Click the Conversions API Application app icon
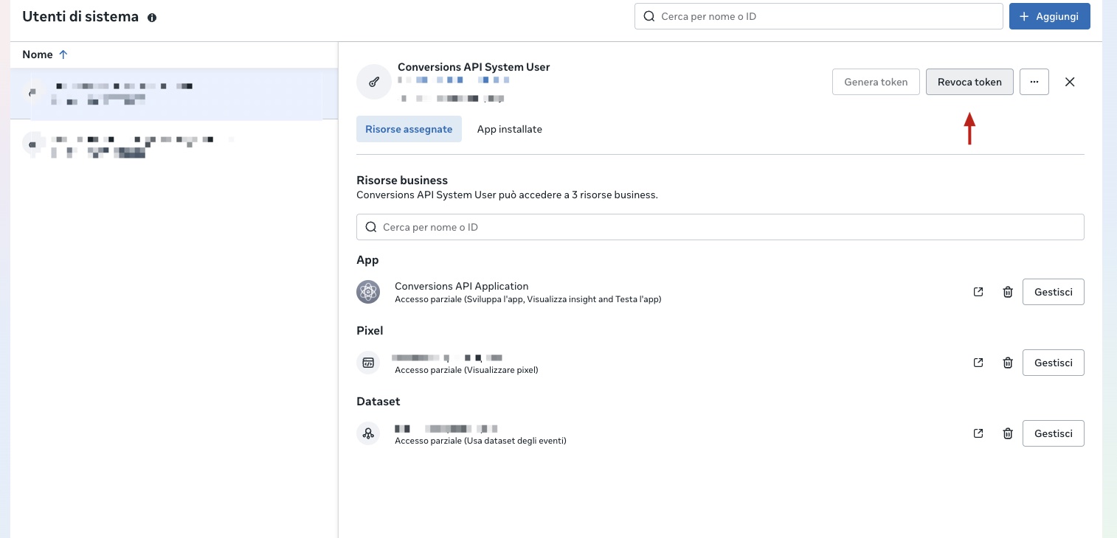The height and width of the screenshot is (538, 1117). coord(368,292)
